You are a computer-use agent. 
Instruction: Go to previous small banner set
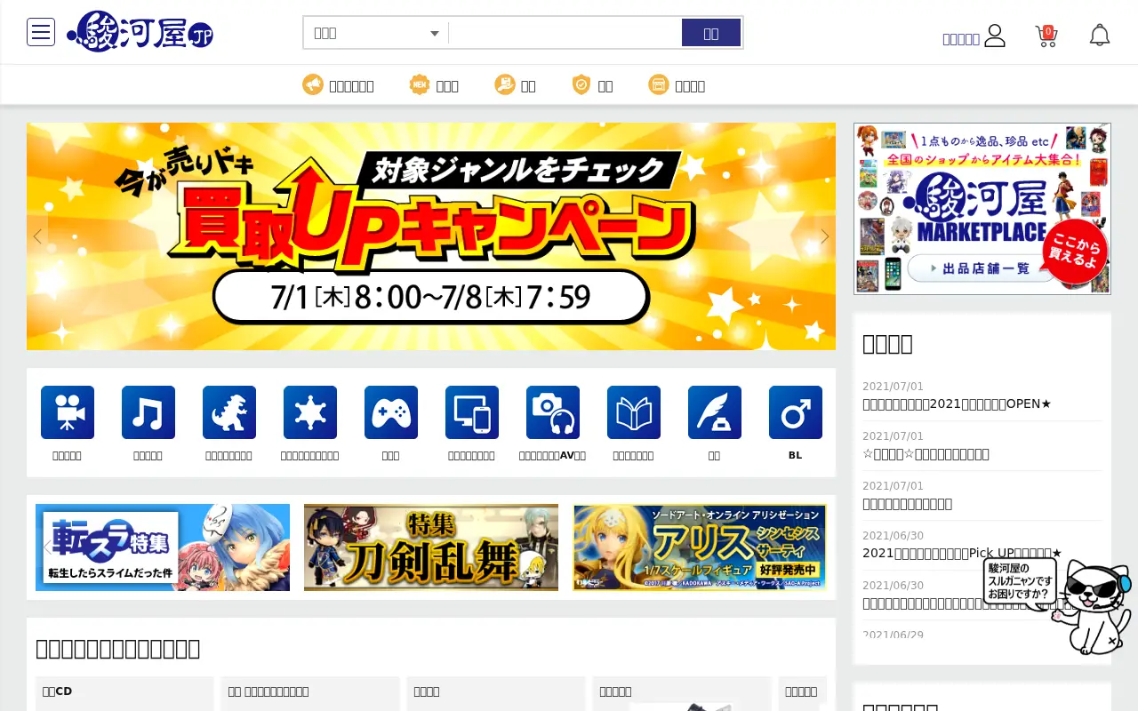(x=47, y=547)
